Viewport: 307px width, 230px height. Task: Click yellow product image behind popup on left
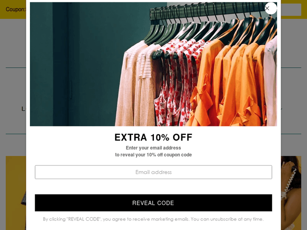click(16, 193)
